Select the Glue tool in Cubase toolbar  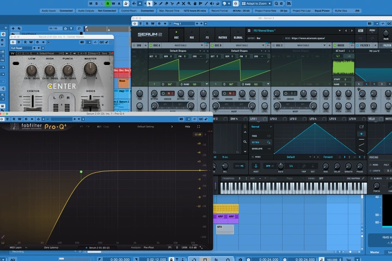[178, 3]
